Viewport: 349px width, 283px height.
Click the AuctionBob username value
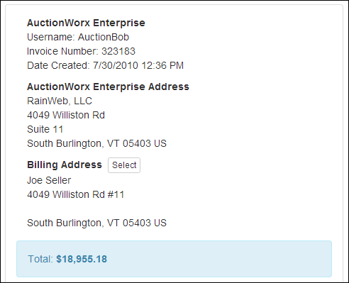point(104,37)
